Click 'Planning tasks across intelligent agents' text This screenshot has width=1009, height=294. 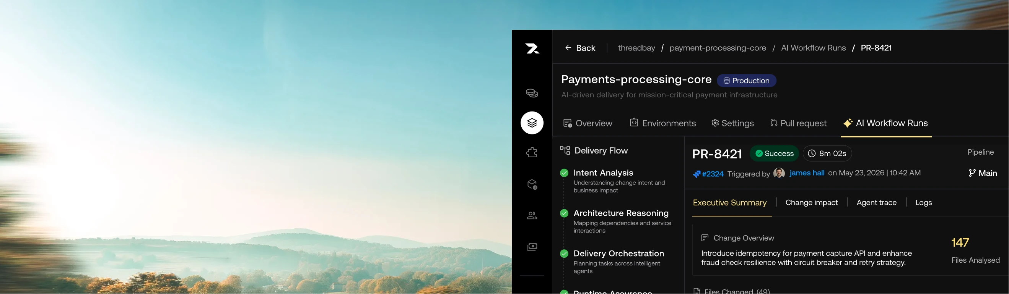(617, 267)
